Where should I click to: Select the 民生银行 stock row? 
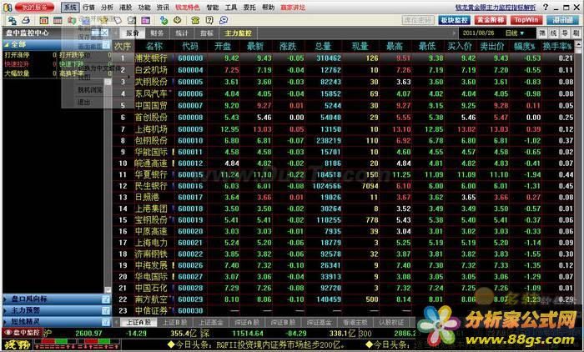[x=343, y=186]
